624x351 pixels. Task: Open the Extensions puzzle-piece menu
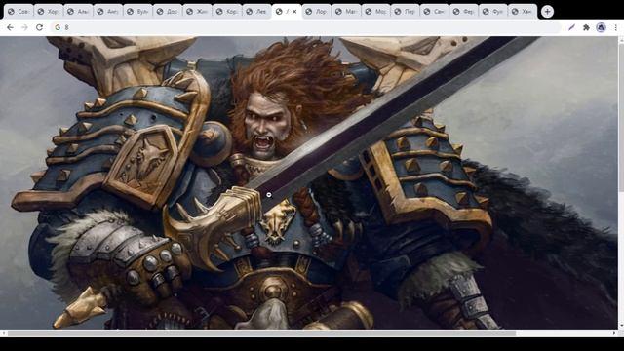(586, 27)
